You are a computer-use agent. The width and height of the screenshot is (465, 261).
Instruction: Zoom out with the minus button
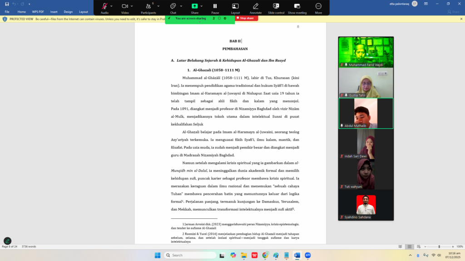425,246
